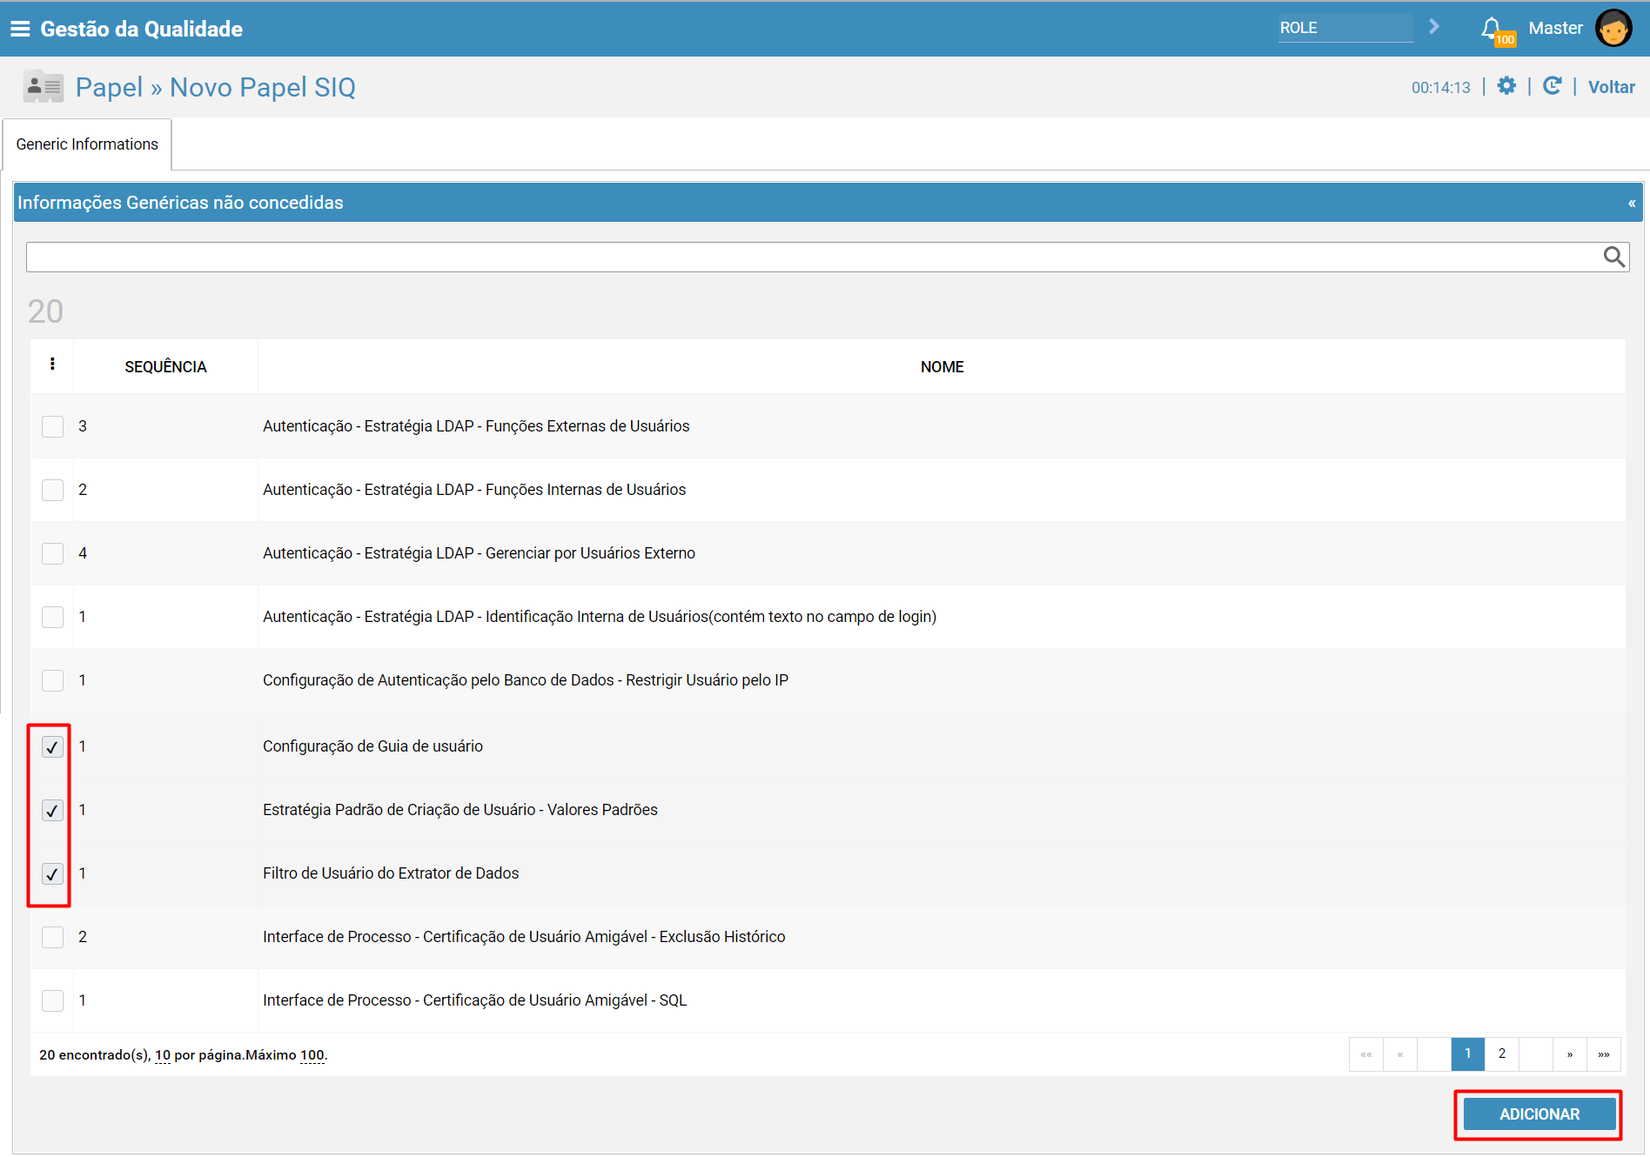Click the ROLE input field
Viewport: 1650px width, 1157px height.
pyautogui.click(x=1345, y=28)
